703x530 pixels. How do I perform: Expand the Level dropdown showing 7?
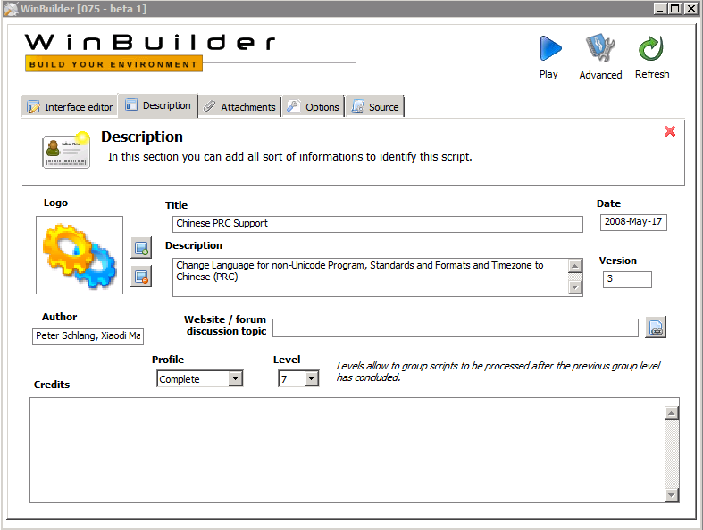(x=312, y=379)
